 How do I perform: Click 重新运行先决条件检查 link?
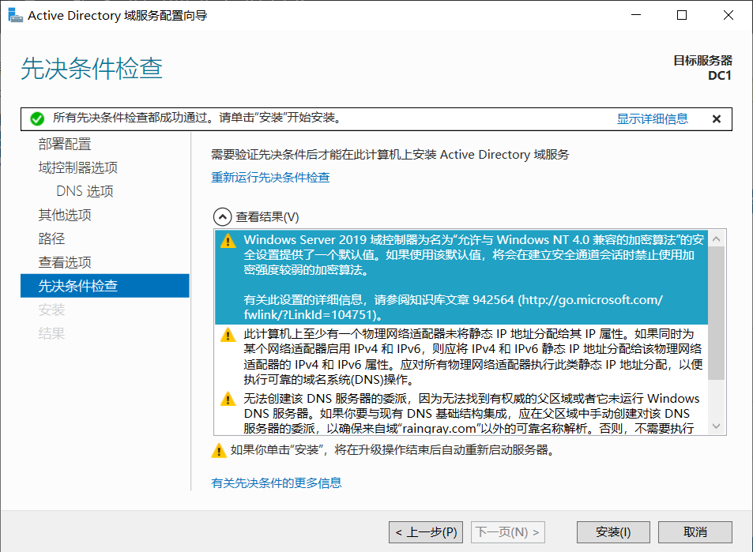click(270, 178)
